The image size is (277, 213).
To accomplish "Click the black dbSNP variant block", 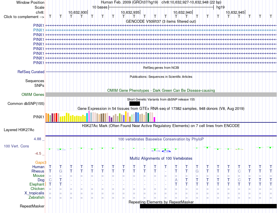I will pyautogui.click(x=135, y=104).
